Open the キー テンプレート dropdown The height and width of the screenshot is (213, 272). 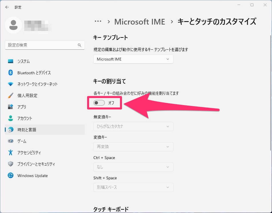[133, 59]
